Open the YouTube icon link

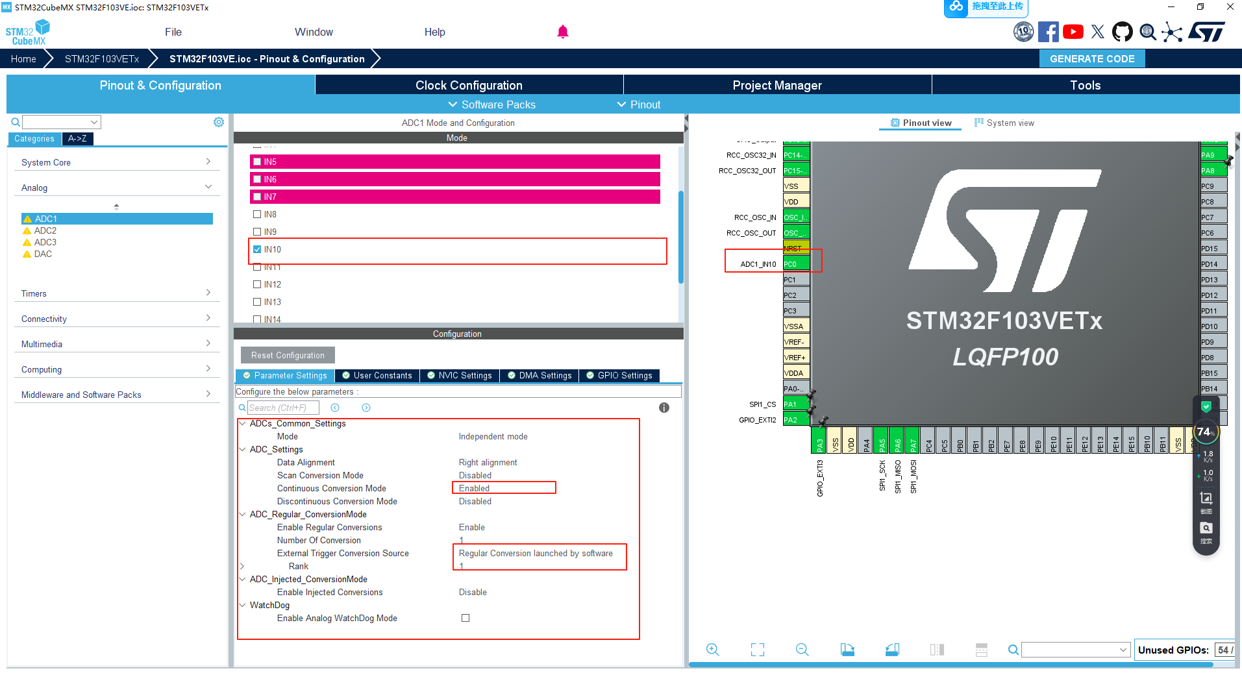[x=1073, y=32]
